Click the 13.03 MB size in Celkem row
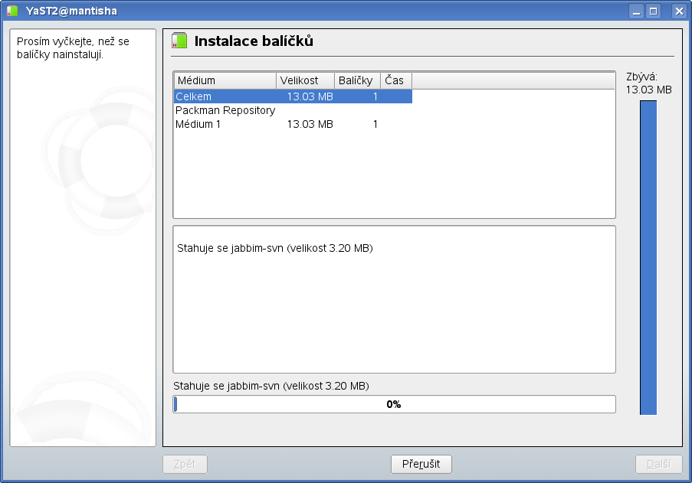Screen dimensions: 692x483 [310, 96]
